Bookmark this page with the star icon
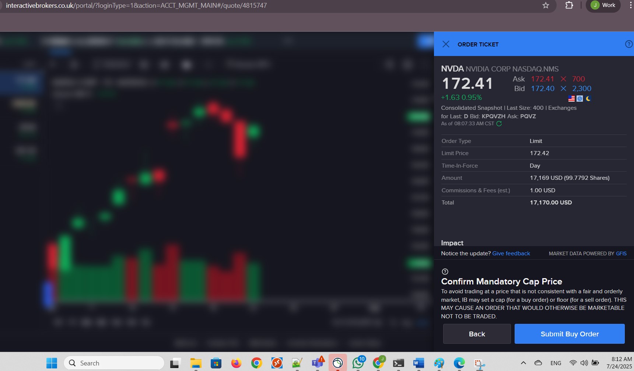Image resolution: width=634 pixels, height=371 pixels. coord(546,5)
